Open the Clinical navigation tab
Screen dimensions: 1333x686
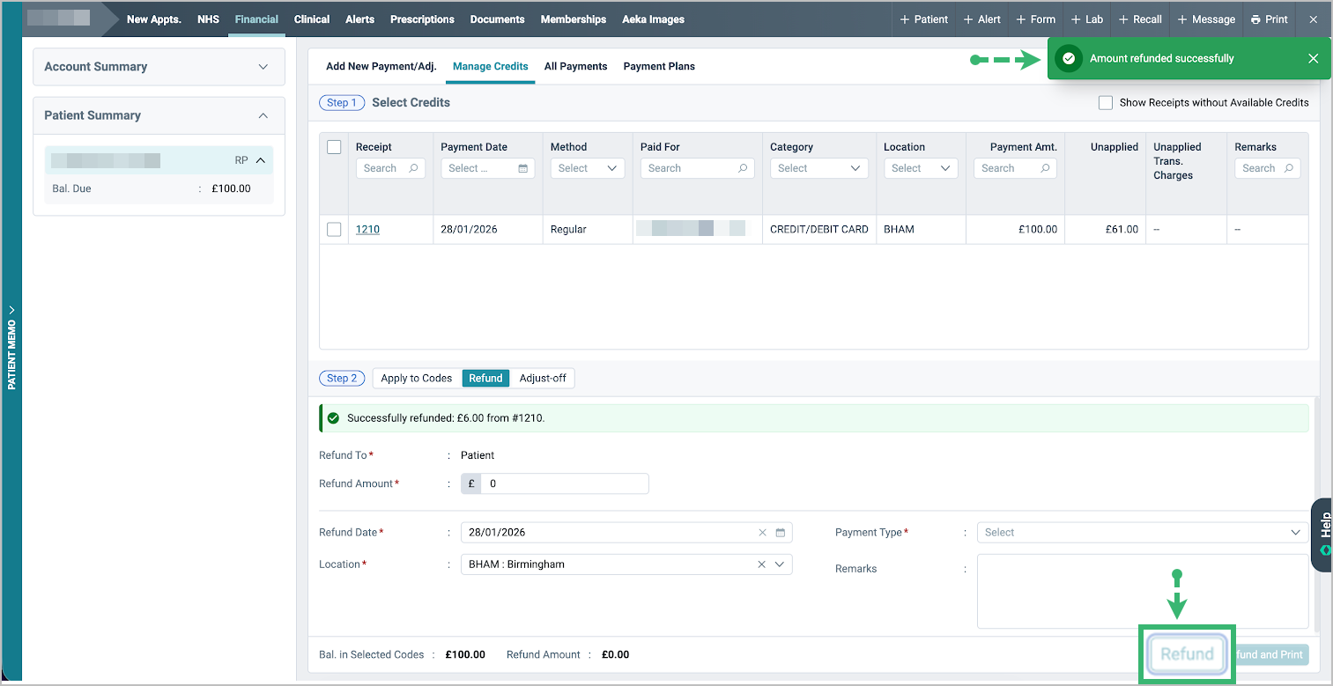click(x=311, y=18)
